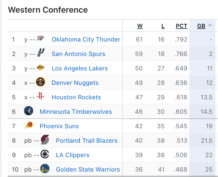This screenshot has height=177, width=218.
Task: Sort the table by PCT header
Action: [181, 26]
